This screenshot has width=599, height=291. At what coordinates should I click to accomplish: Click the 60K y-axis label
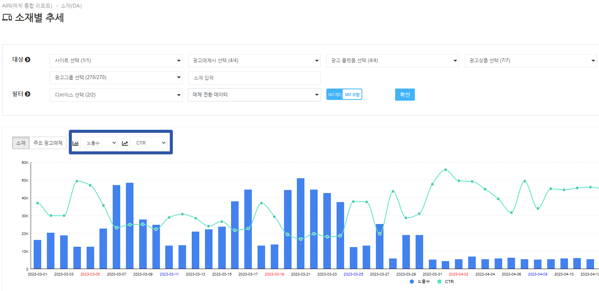click(25, 162)
